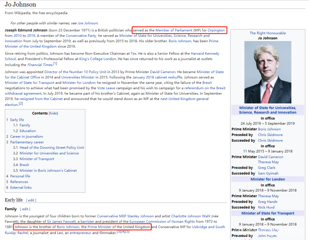Click the Sir James Fawcett link
Screen dimensions: 309x240
tap(61, 221)
